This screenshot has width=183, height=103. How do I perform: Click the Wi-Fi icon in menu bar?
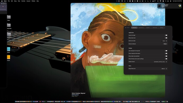pyautogui.click(x=145, y=1)
